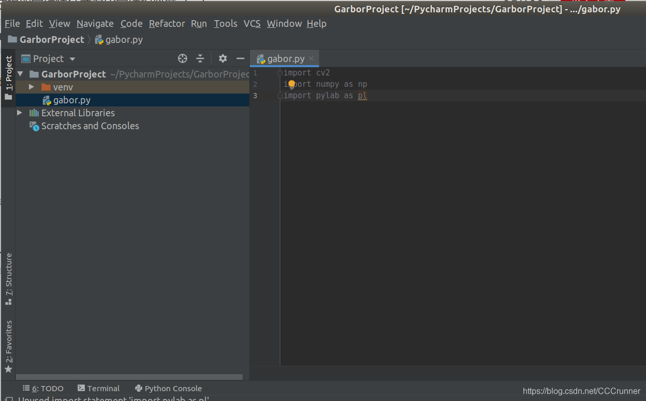The image size is (646, 401).
Task: Click Project panel horizontal scrollbar
Action: tap(129, 377)
